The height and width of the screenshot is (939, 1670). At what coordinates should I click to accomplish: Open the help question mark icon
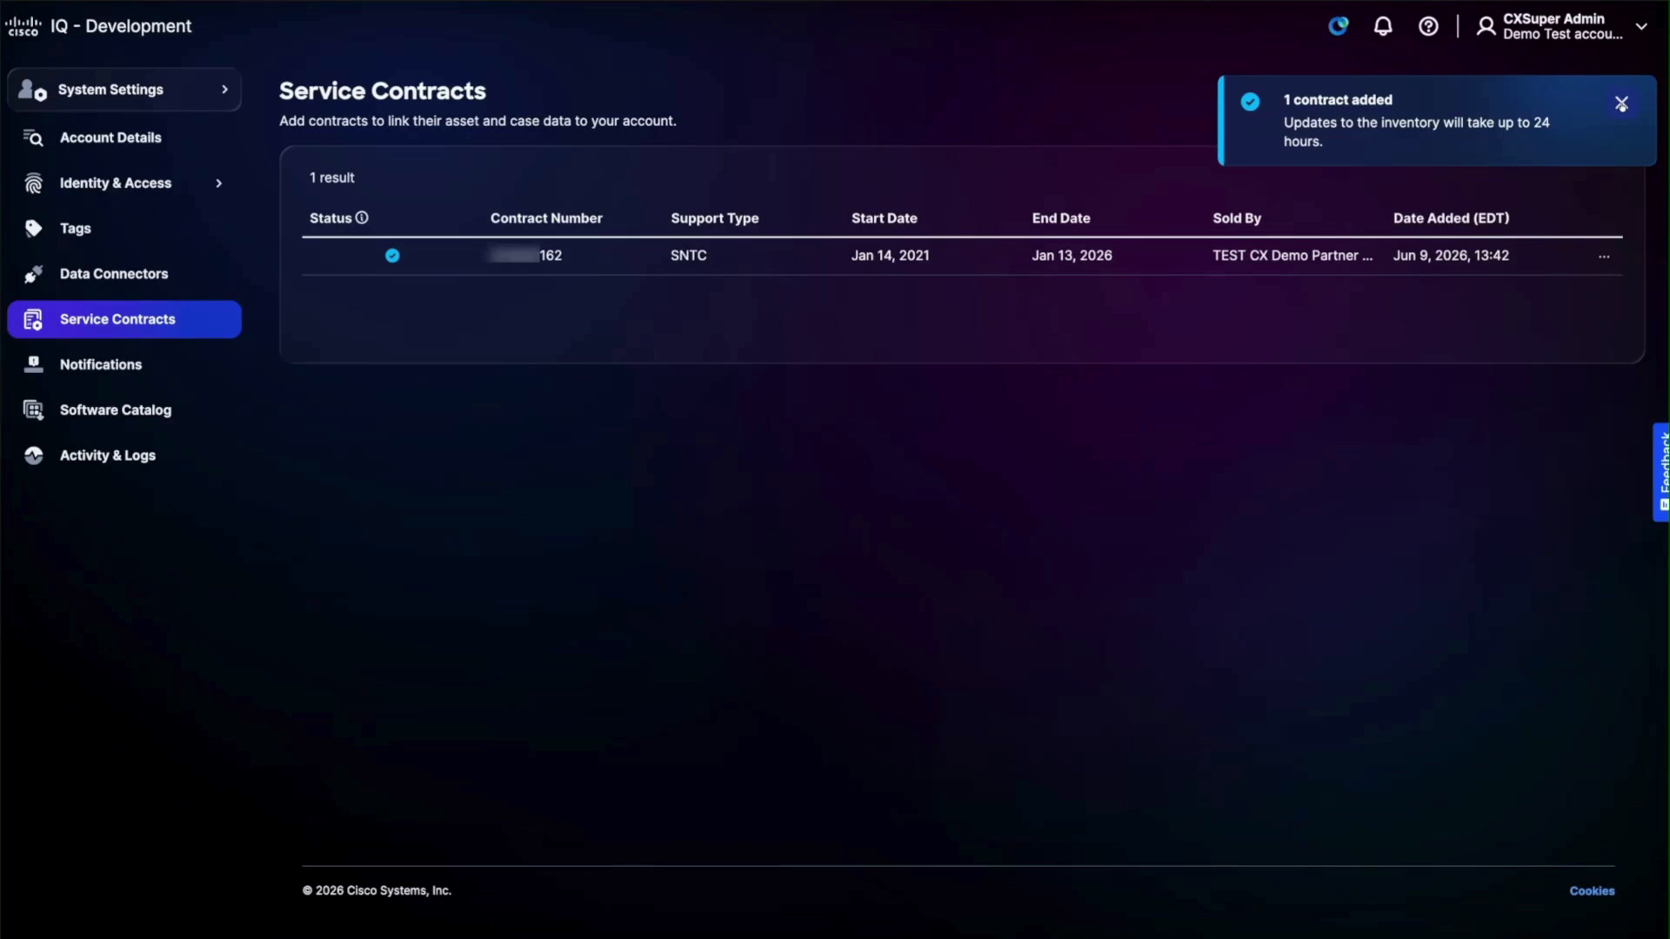point(1428,26)
